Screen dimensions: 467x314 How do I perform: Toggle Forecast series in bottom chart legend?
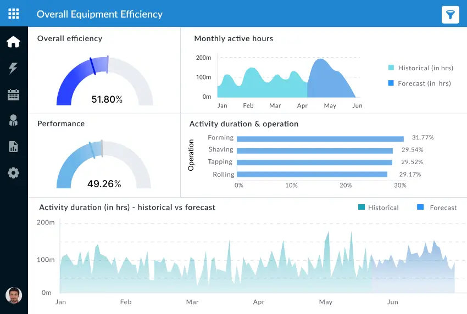[437, 208]
